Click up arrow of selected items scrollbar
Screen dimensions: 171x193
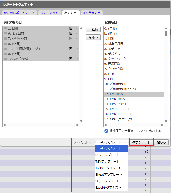(x=81, y=28)
